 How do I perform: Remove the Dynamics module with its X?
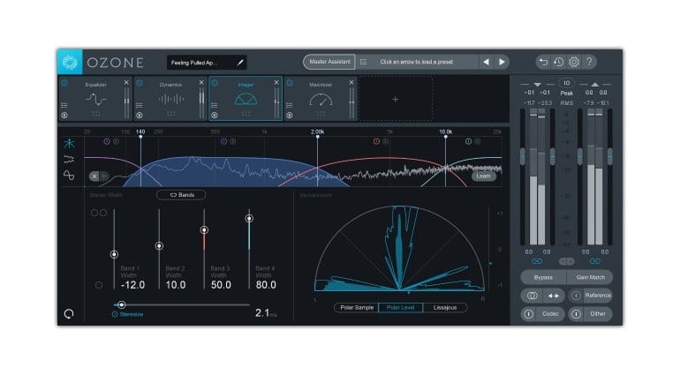coord(201,82)
